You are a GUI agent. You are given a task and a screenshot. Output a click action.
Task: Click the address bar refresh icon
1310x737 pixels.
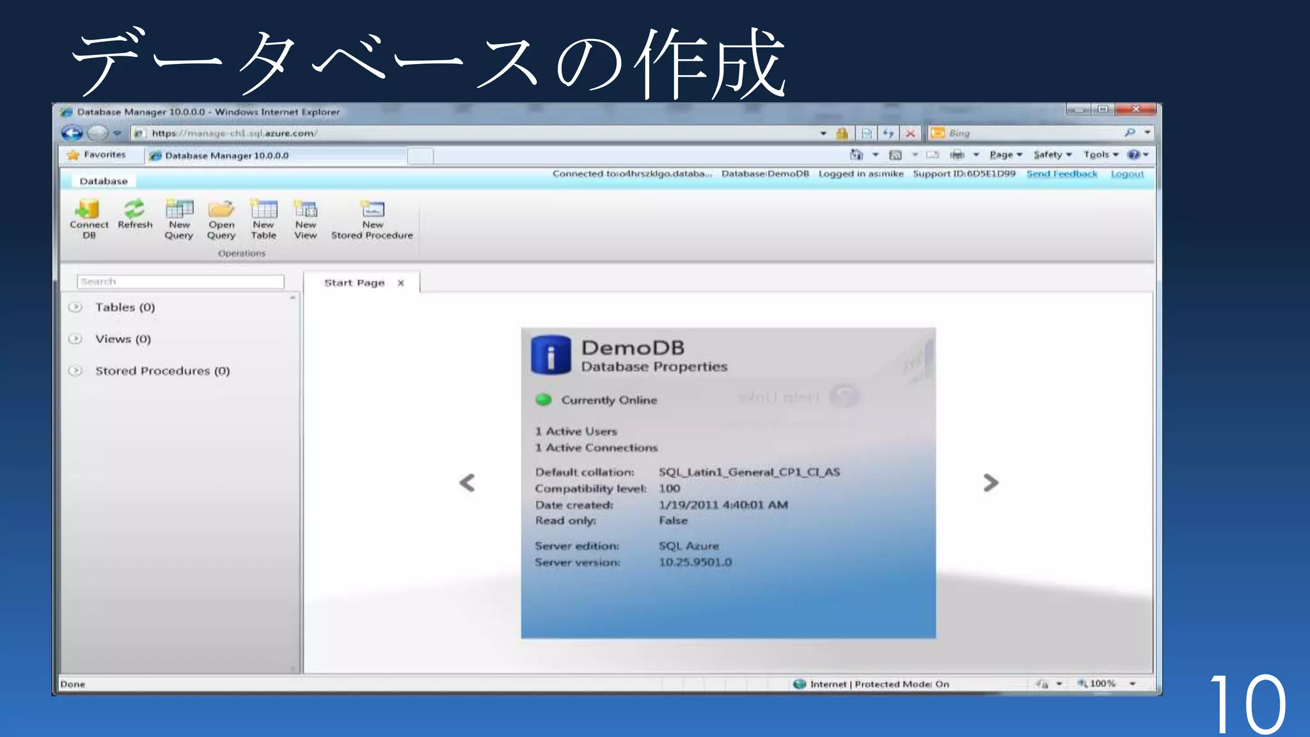(888, 133)
